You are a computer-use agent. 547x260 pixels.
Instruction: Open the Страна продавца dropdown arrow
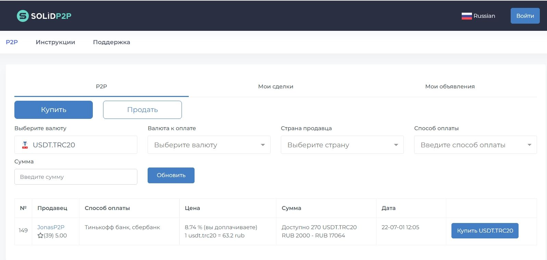tap(396, 145)
